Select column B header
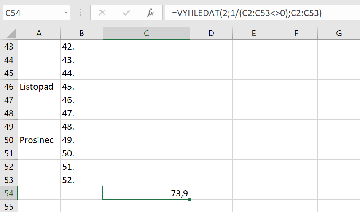360x212 pixels. [81, 34]
